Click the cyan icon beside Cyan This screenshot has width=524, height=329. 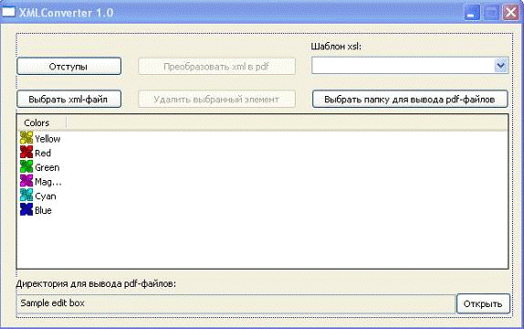click(26, 196)
